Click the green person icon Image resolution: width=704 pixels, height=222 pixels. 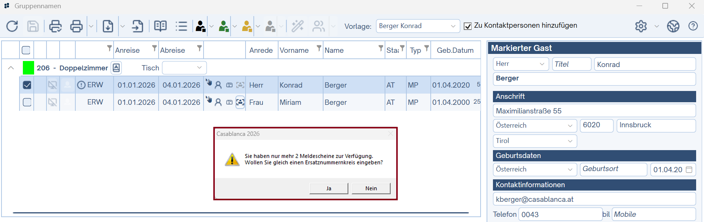point(224,26)
